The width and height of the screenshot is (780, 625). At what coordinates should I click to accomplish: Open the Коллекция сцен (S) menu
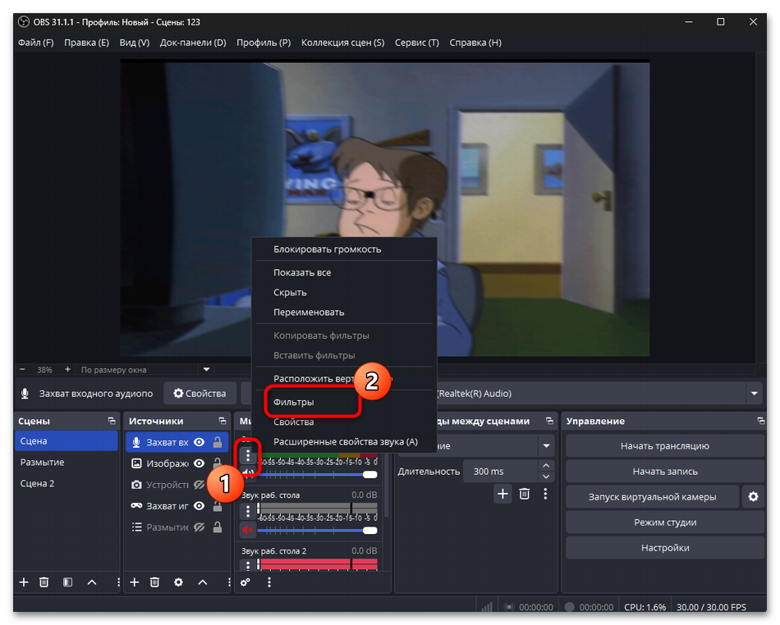pyautogui.click(x=342, y=43)
